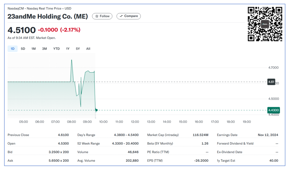Select the All time range
The image size is (288, 169).
point(88,49)
